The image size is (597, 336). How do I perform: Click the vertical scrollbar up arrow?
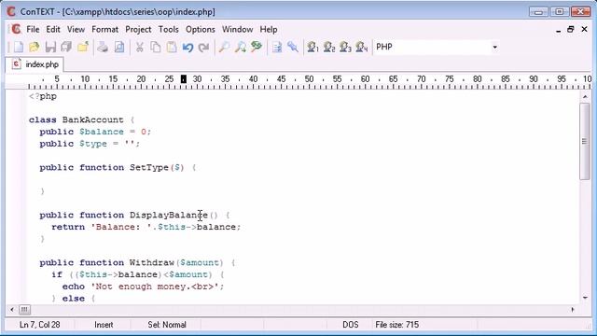pyautogui.click(x=585, y=97)
